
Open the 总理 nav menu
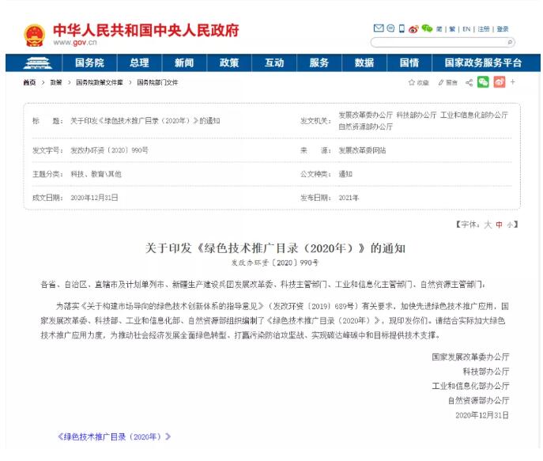(139, 62)
